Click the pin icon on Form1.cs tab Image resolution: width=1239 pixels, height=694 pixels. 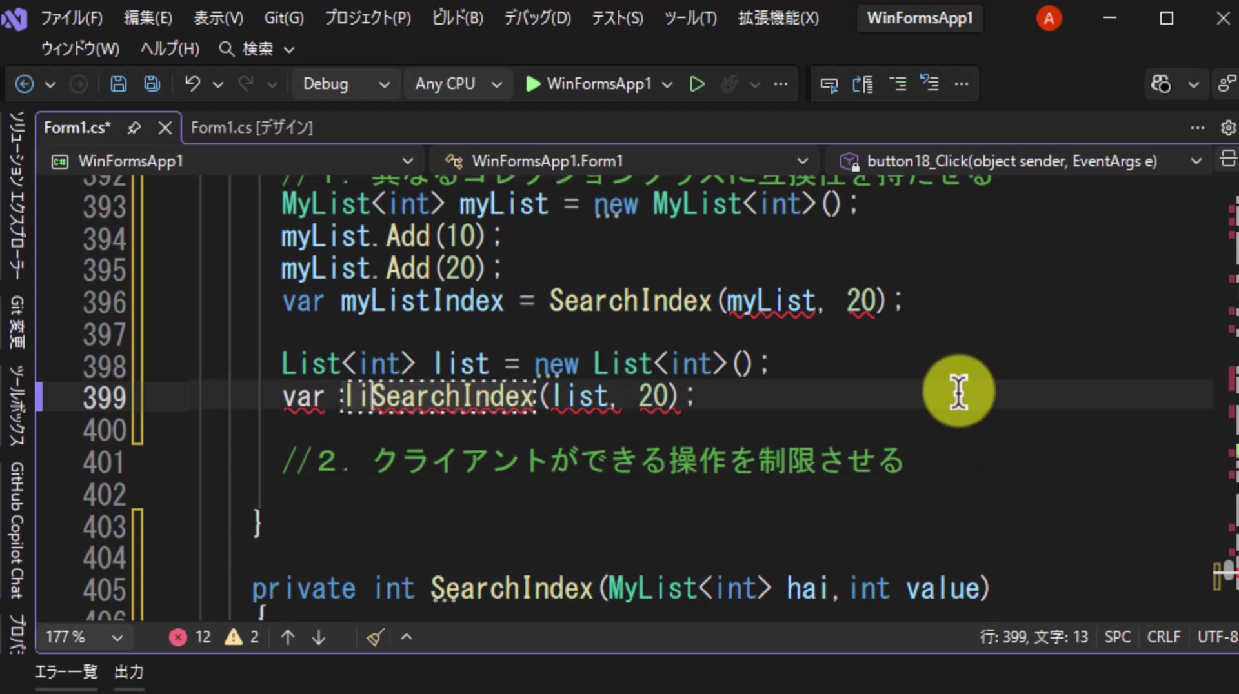[134, 128]
